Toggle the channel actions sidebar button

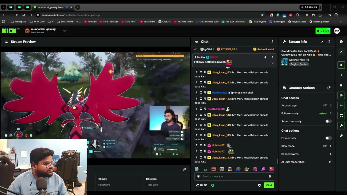pyautogui.click(x=341, y=116)
